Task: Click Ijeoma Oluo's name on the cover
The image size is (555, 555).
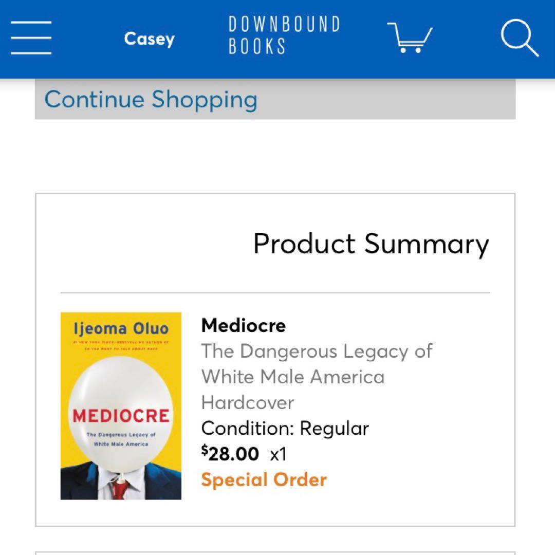Action: (x=121, y=328)
